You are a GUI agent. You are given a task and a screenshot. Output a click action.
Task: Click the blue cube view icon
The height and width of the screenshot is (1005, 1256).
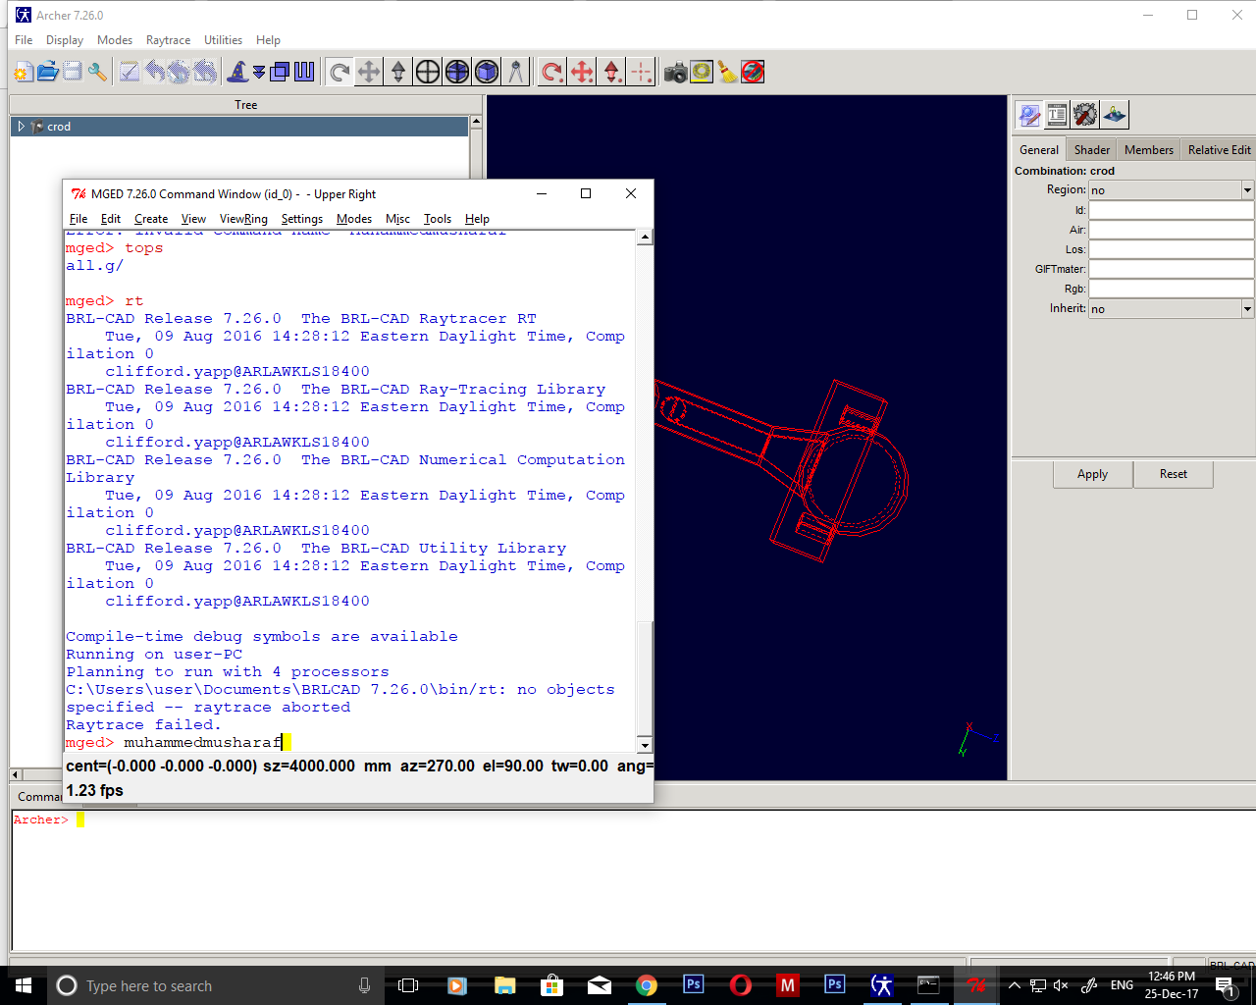pos(487,72)
